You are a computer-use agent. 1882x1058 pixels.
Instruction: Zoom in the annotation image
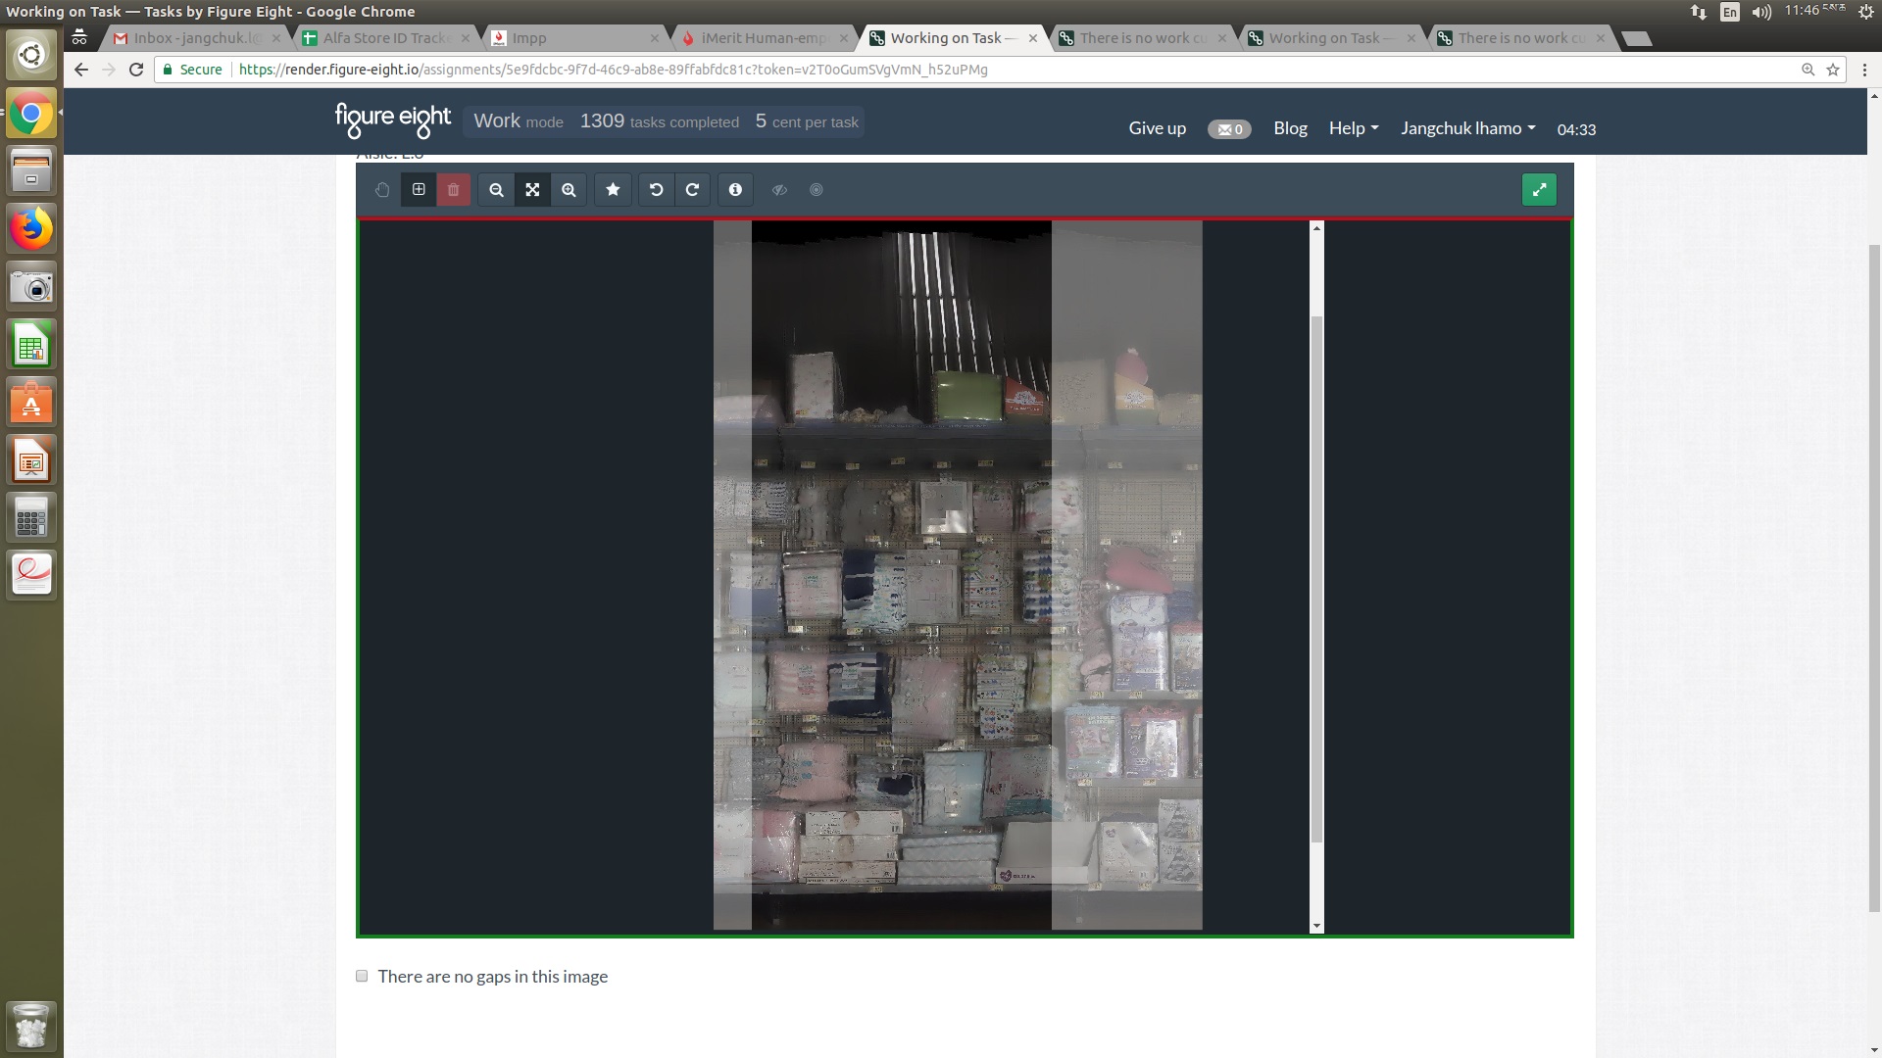[x=569, y=190]
